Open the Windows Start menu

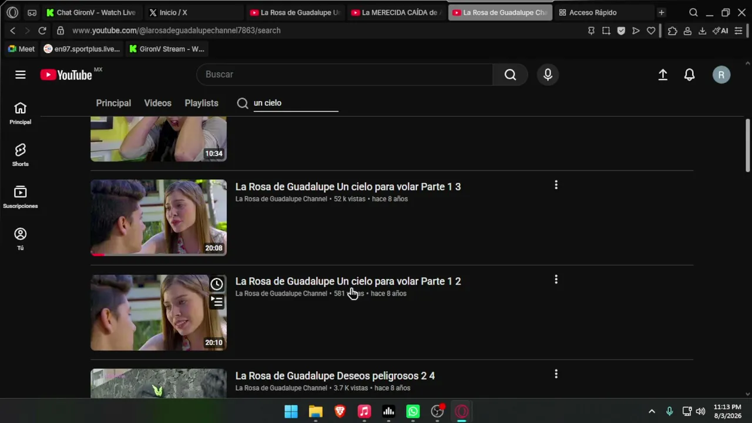tap(291, 411)
